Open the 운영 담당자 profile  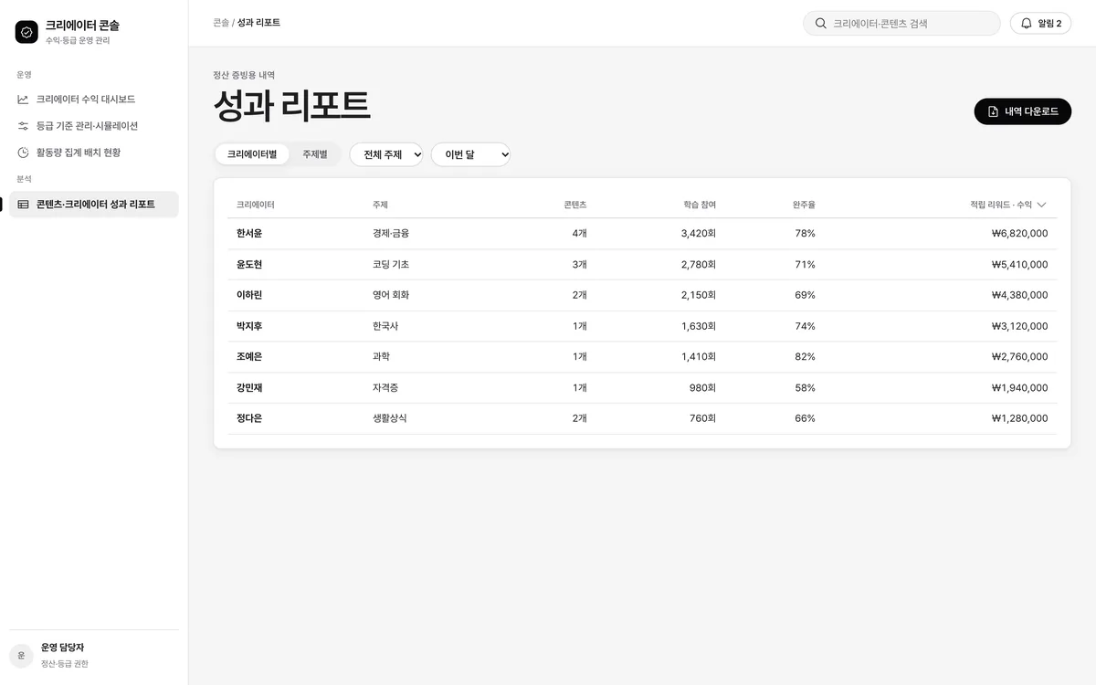94,656
